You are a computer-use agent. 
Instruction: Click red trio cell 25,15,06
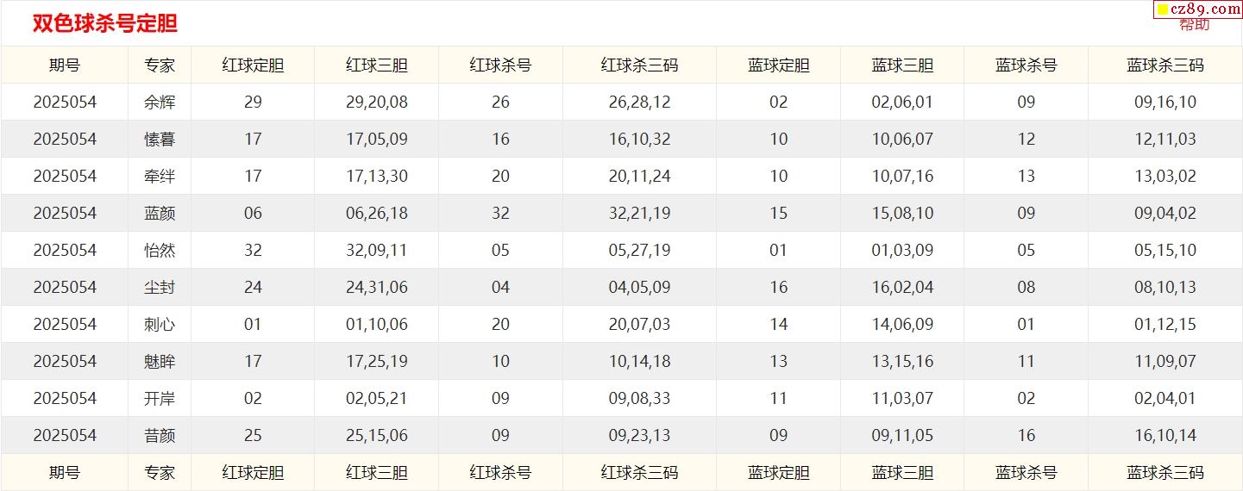pyautogui.click(x=377, y=435)
